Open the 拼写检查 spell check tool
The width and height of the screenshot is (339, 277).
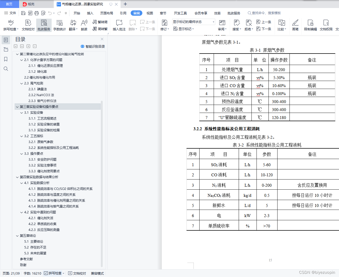[11, 26]
